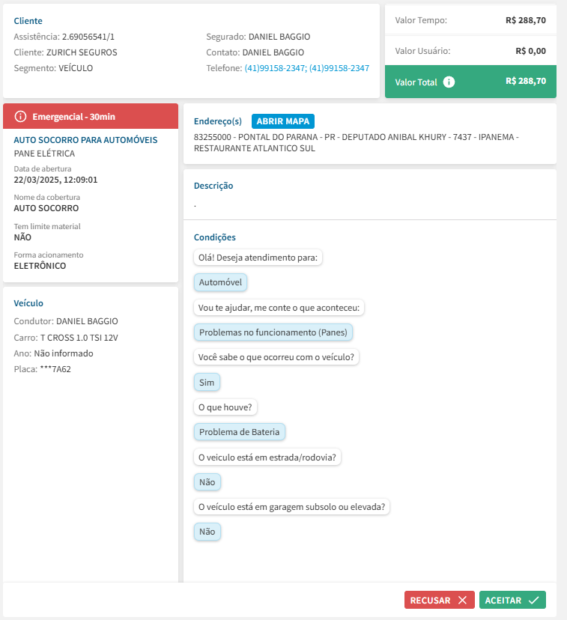Image resolution: width=567 pixels, height=620 pixels.
Task: Click the checkmark icon on Aceitar
Action: point(533,601)
